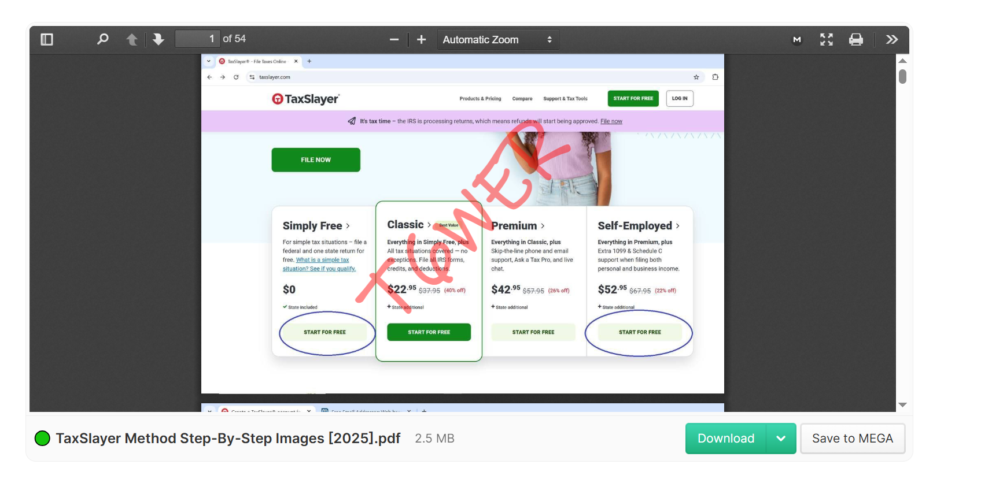Open the Compare menu item

pos(522,99)
